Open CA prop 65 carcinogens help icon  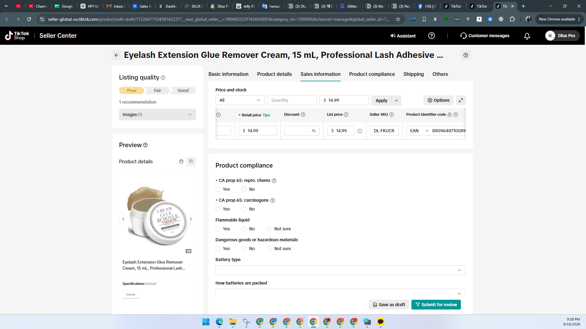[x=273, y=200]
